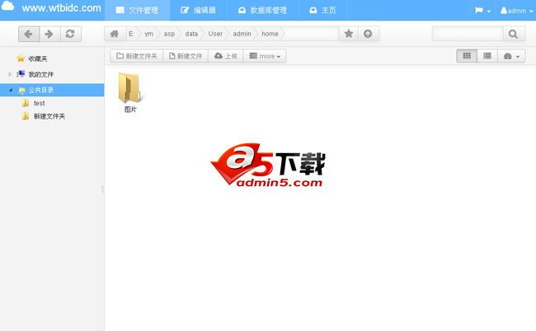Screen dimensions: 536x331
Task: Select 我的文件 in the sidebar
Action: click(40, 74)
